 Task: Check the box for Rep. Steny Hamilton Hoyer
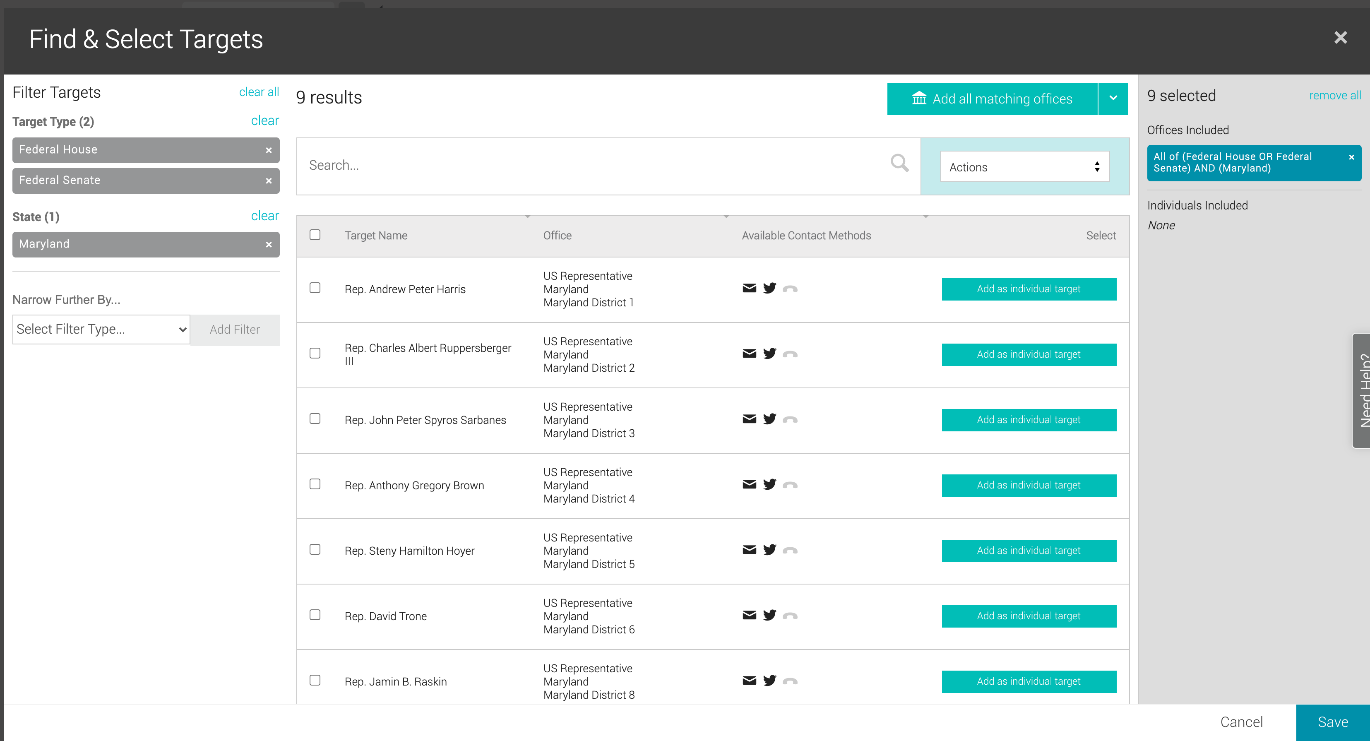[x=315, y=549]
